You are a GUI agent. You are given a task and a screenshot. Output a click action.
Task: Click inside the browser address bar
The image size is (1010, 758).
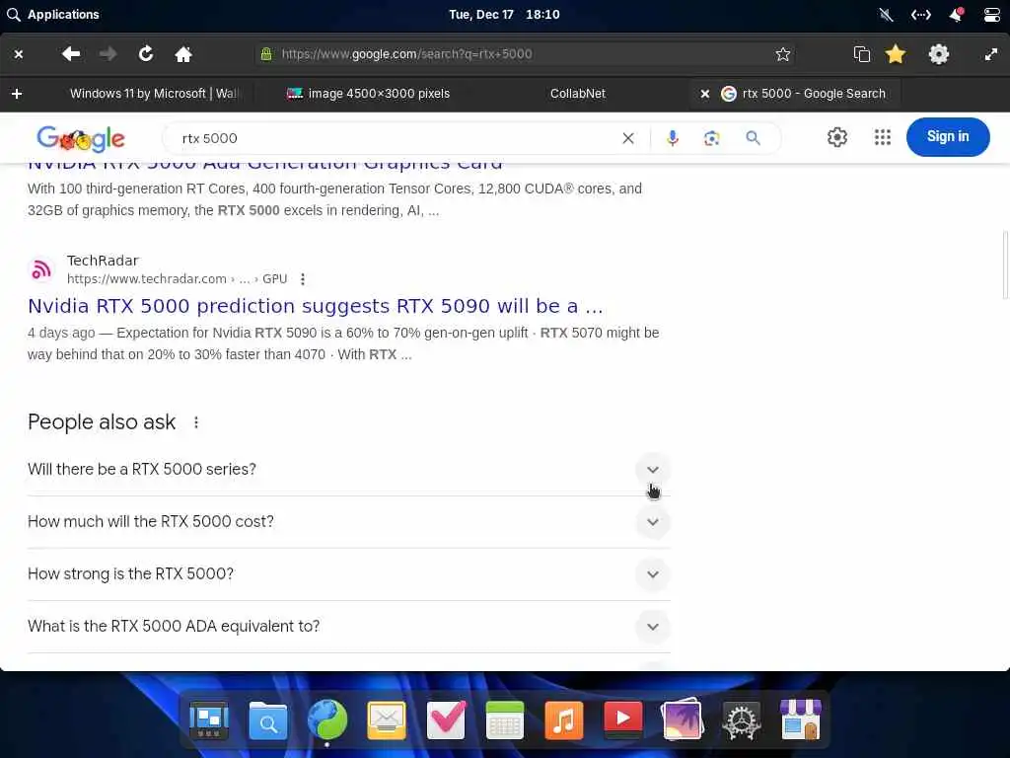coord(525,54)
